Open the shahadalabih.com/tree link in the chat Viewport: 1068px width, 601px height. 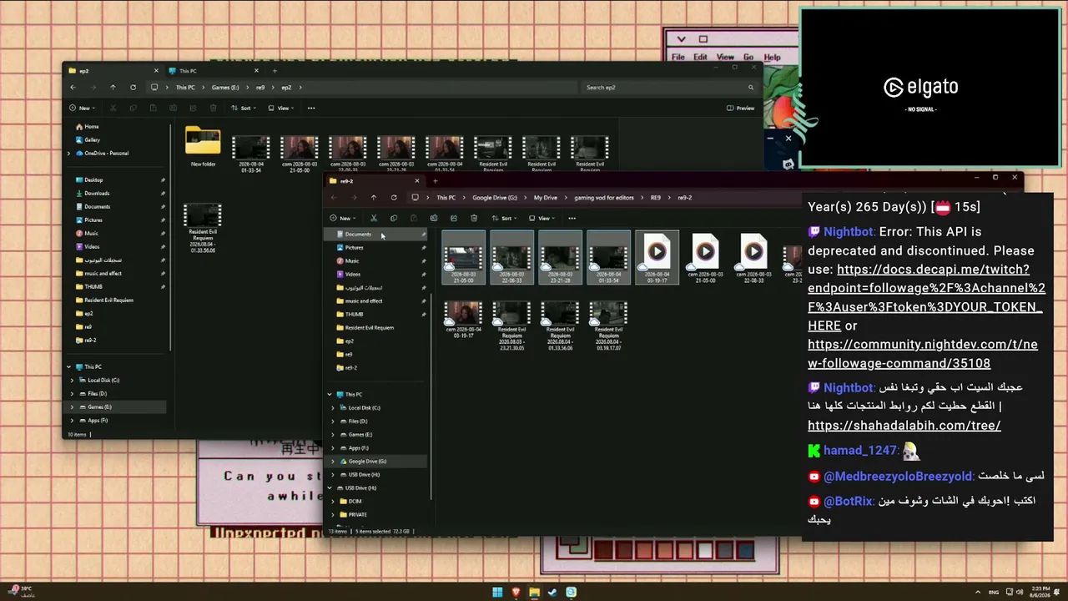pos(904,426)
